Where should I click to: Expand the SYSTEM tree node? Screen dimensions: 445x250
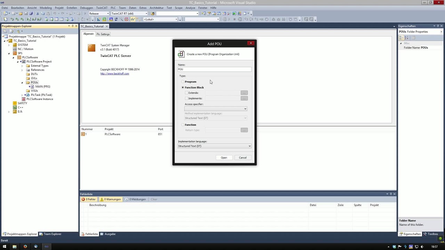[x=9, y=45]
